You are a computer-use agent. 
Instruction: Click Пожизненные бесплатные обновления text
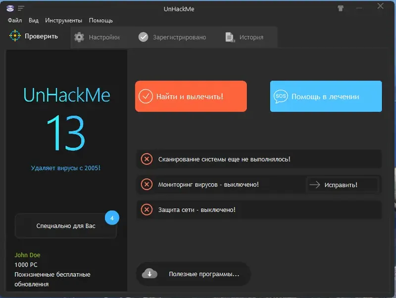tap(52, 279)
